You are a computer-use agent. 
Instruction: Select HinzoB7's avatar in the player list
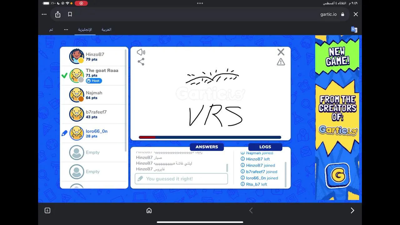click(x=77, y=57)
